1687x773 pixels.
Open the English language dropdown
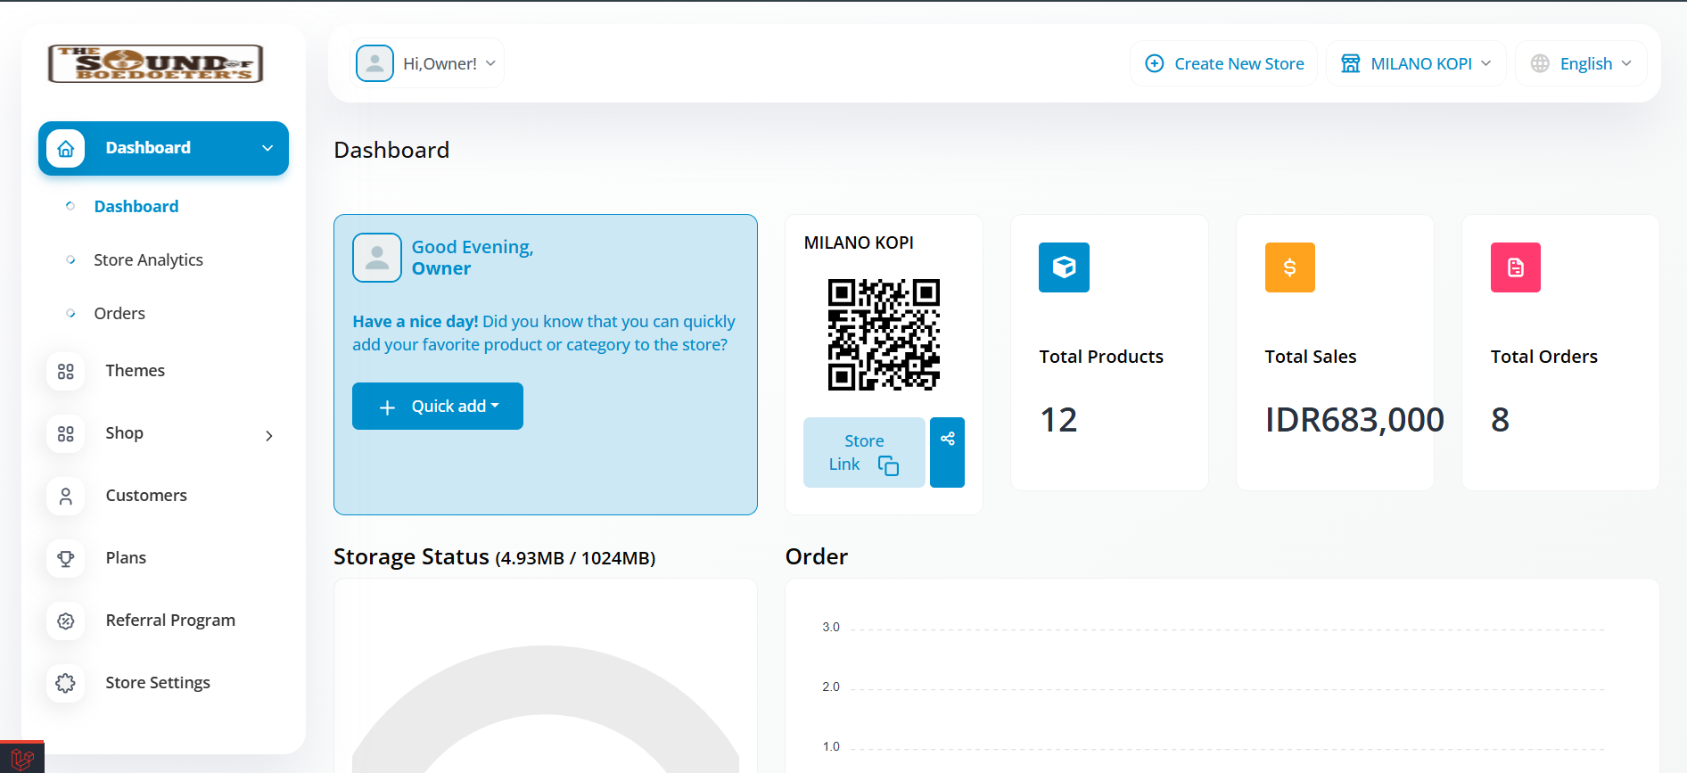point(1581,63)
